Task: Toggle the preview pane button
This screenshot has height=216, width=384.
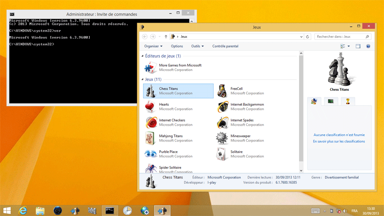Action: [x=358, y=46]
